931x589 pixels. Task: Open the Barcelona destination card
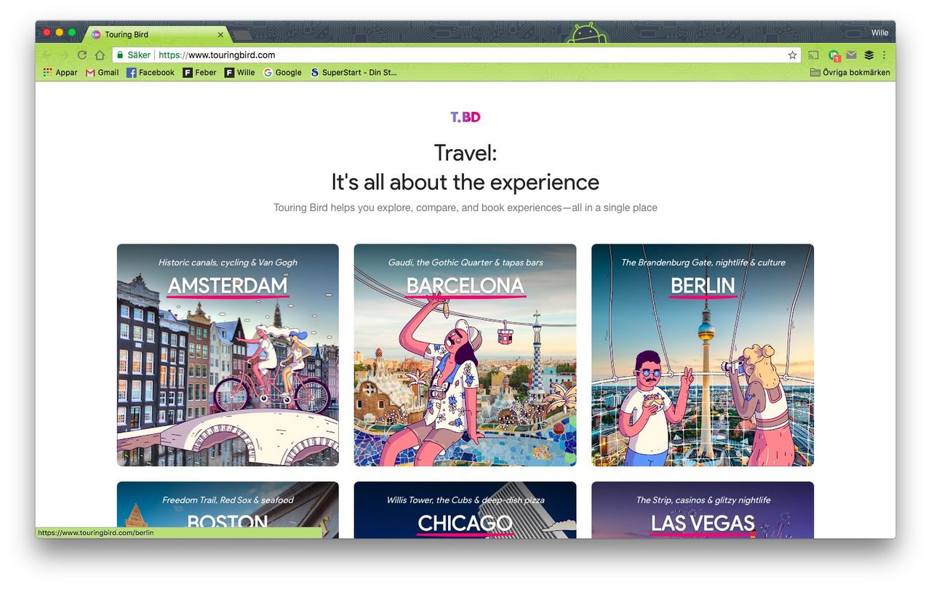tap(465, 355)
